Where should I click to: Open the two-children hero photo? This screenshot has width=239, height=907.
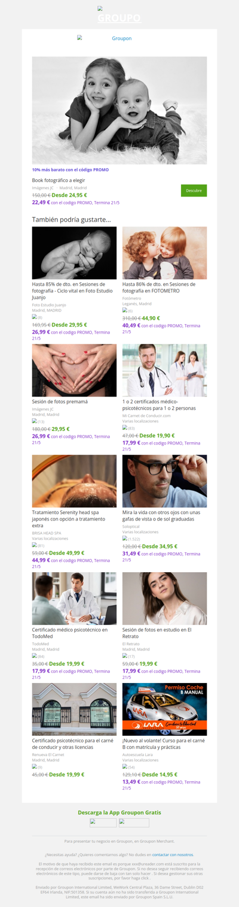(x=119, y=110)
